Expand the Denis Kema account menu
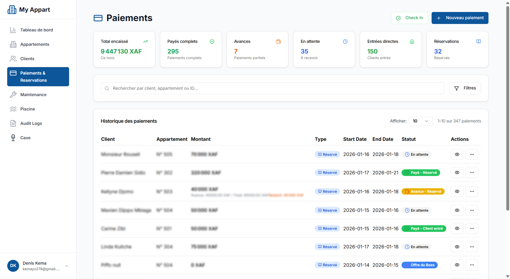 tap(67, 266)
